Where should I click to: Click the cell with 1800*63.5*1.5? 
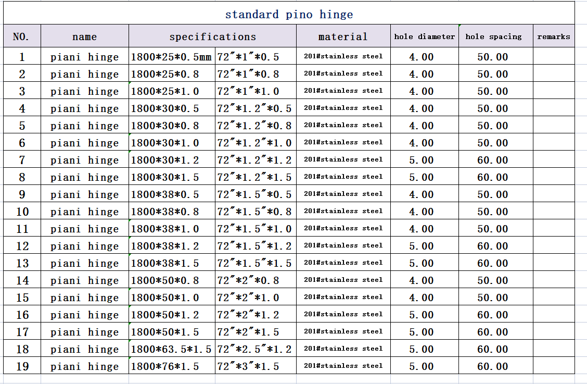click(171, 349)
